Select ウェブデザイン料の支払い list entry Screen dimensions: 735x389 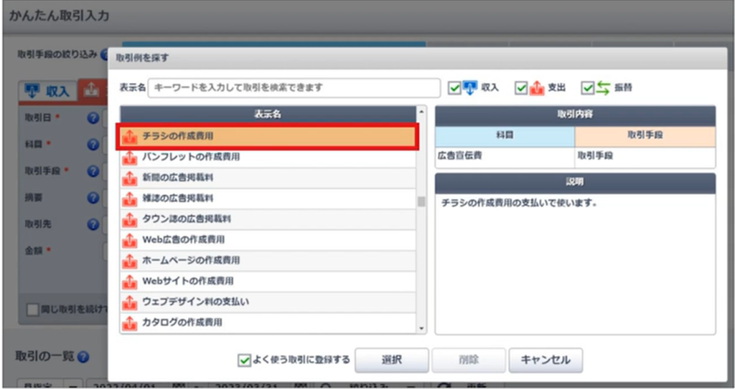coord(195,302)
